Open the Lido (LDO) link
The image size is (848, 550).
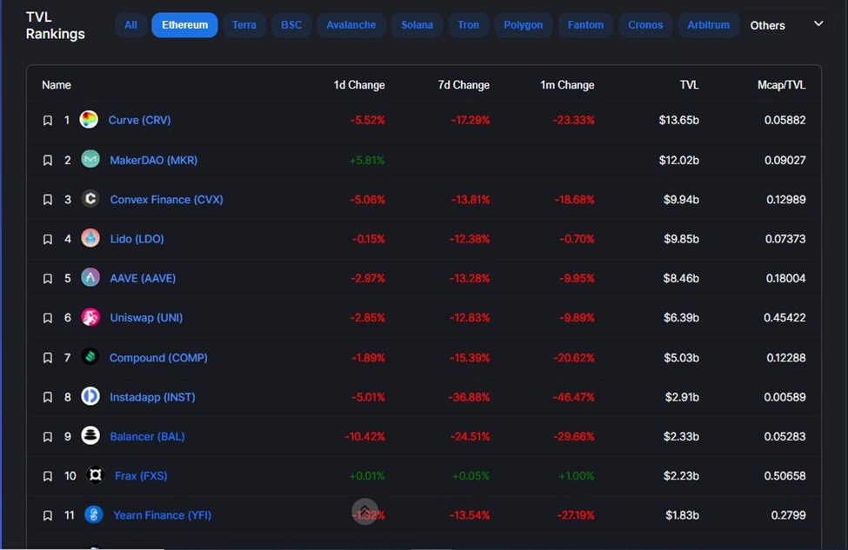[x=137, y=239]
